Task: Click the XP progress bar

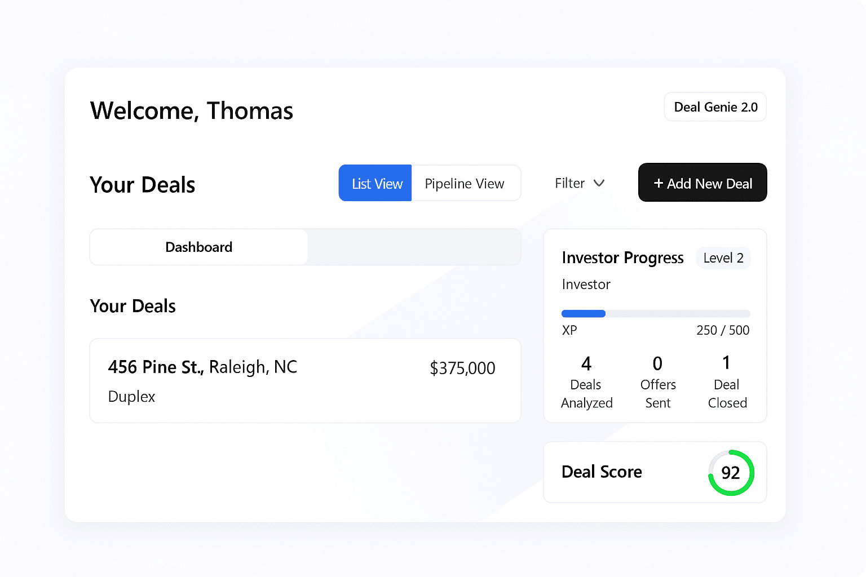Action: click(655, 313)
